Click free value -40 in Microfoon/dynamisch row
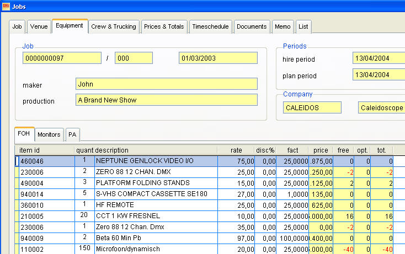Screen dimensions: 405x254 pyautogui.click(x=344, y=249)
